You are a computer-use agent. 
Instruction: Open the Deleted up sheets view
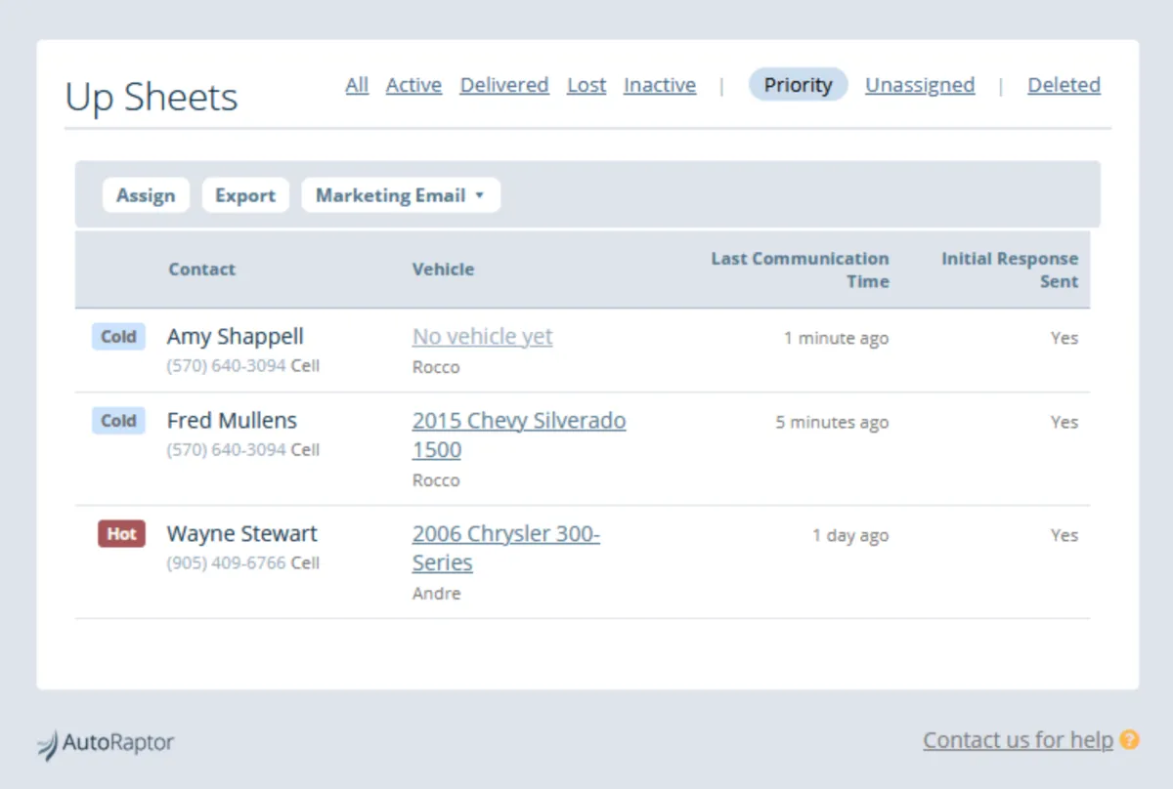click(1064, 85)
